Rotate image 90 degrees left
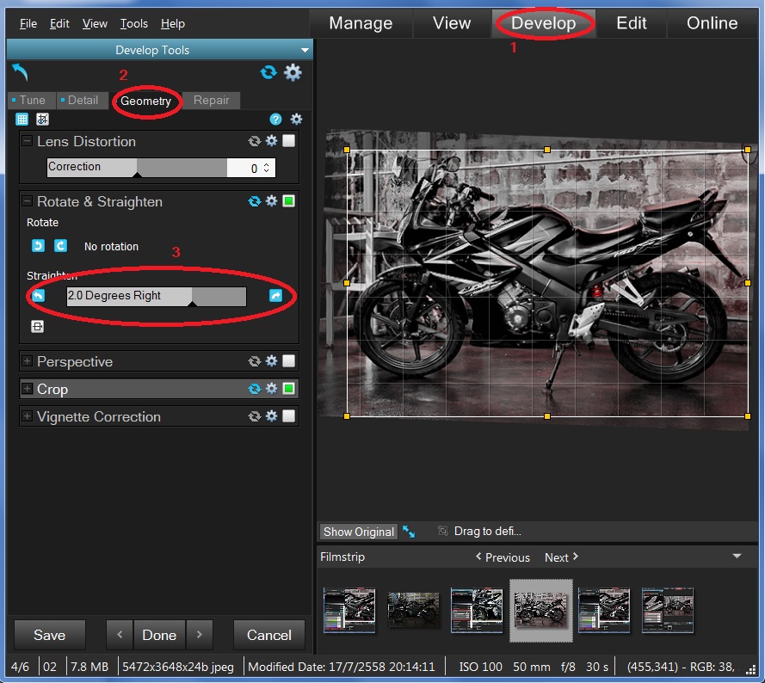Screen dimensions: 765x683 (38, 246)
